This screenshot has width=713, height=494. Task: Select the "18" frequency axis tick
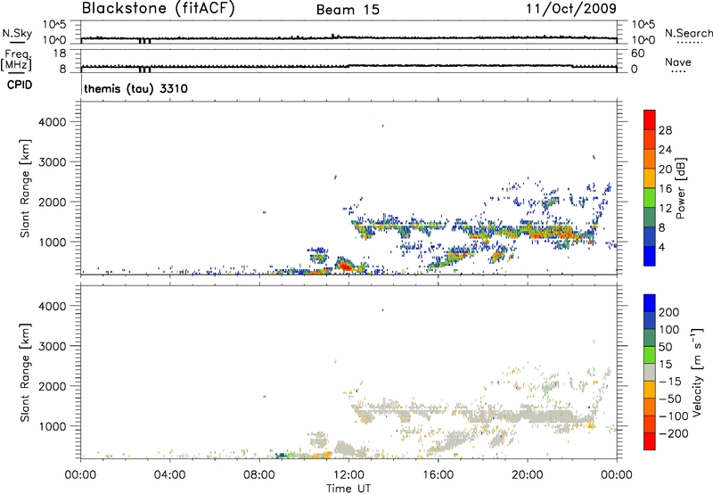pos(60,54)
